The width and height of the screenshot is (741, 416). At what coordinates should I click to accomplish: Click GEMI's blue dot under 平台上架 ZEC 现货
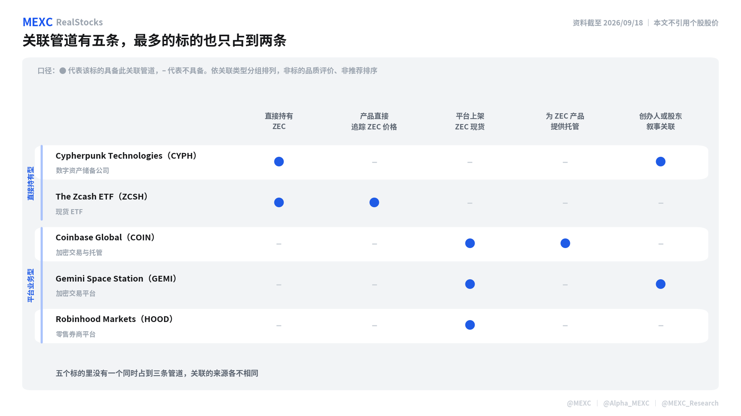(x=470, y=284)
